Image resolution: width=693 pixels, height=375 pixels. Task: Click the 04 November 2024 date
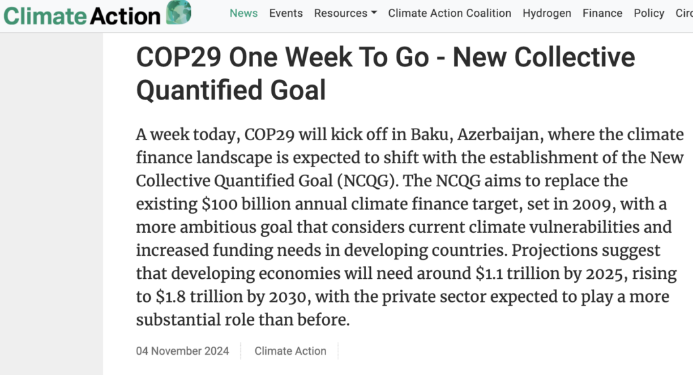point(183,351)
